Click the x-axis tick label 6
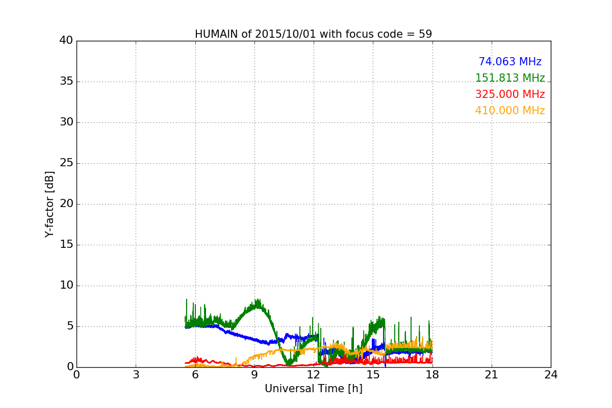 click(x=195, y=374)
